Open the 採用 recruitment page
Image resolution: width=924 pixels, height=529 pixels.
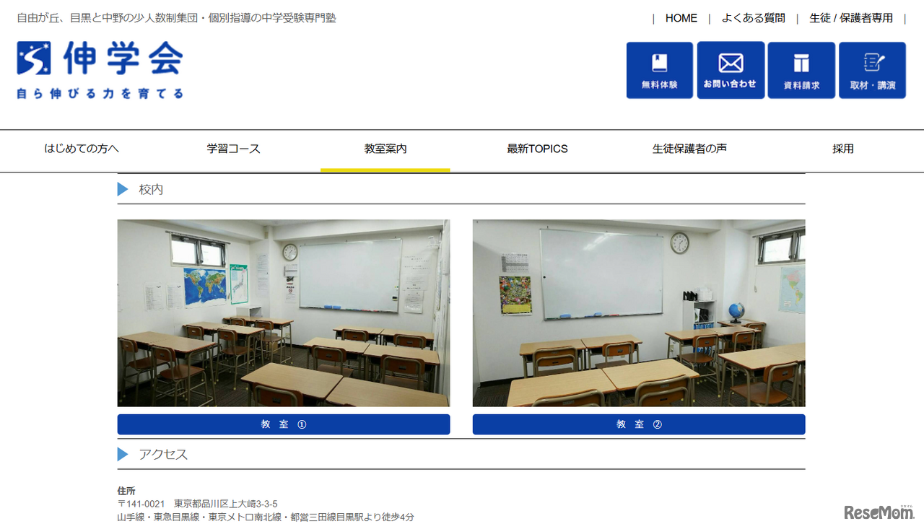[842, 149]
